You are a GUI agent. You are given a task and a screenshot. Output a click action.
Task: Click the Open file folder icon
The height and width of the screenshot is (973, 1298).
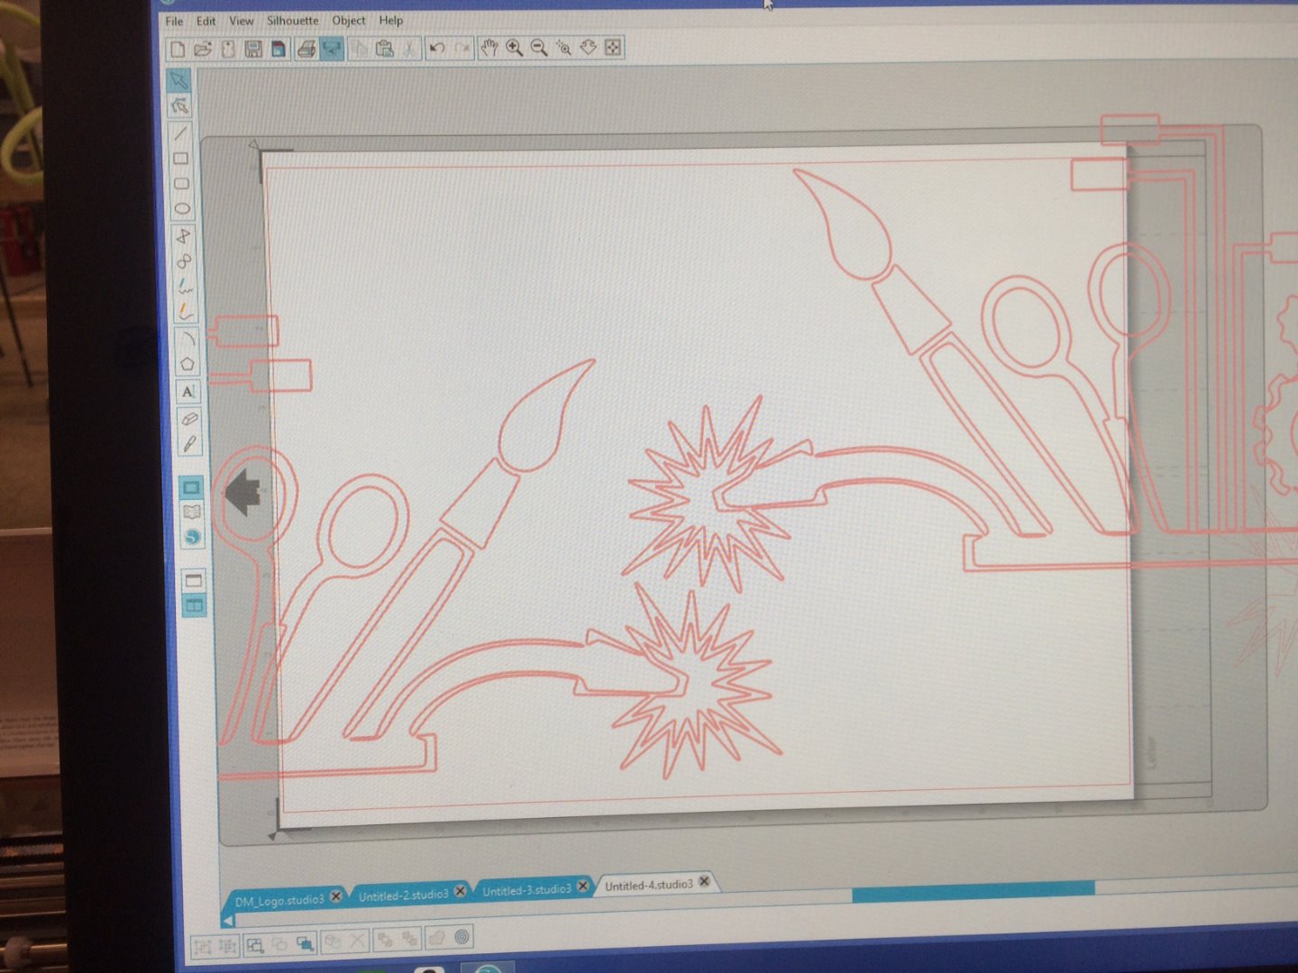[203, 50]
